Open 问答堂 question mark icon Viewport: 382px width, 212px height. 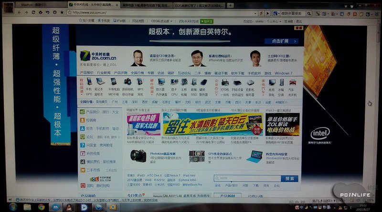pos(82,145)
